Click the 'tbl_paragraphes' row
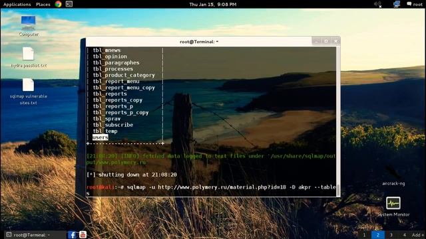Screen dimensions: 426x239 point(116,62)
